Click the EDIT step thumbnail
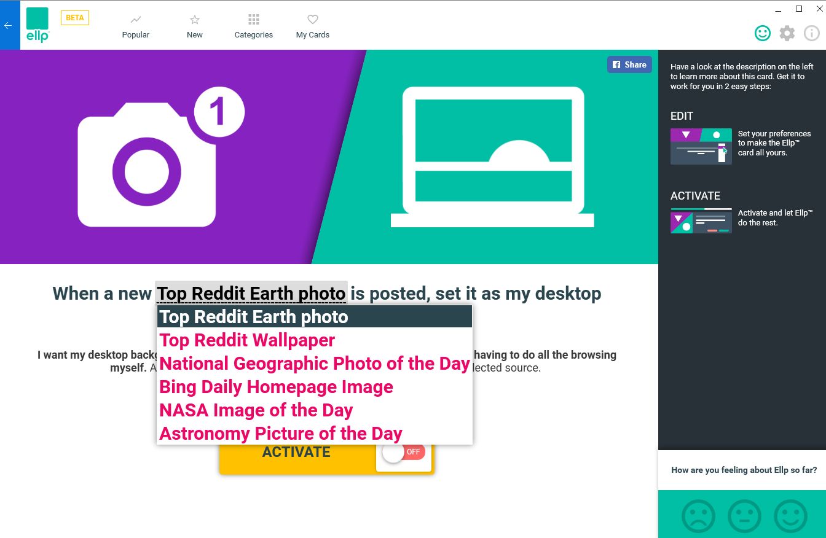The width and height of the screenshot is (826, 538). click(x=701, y=146)
